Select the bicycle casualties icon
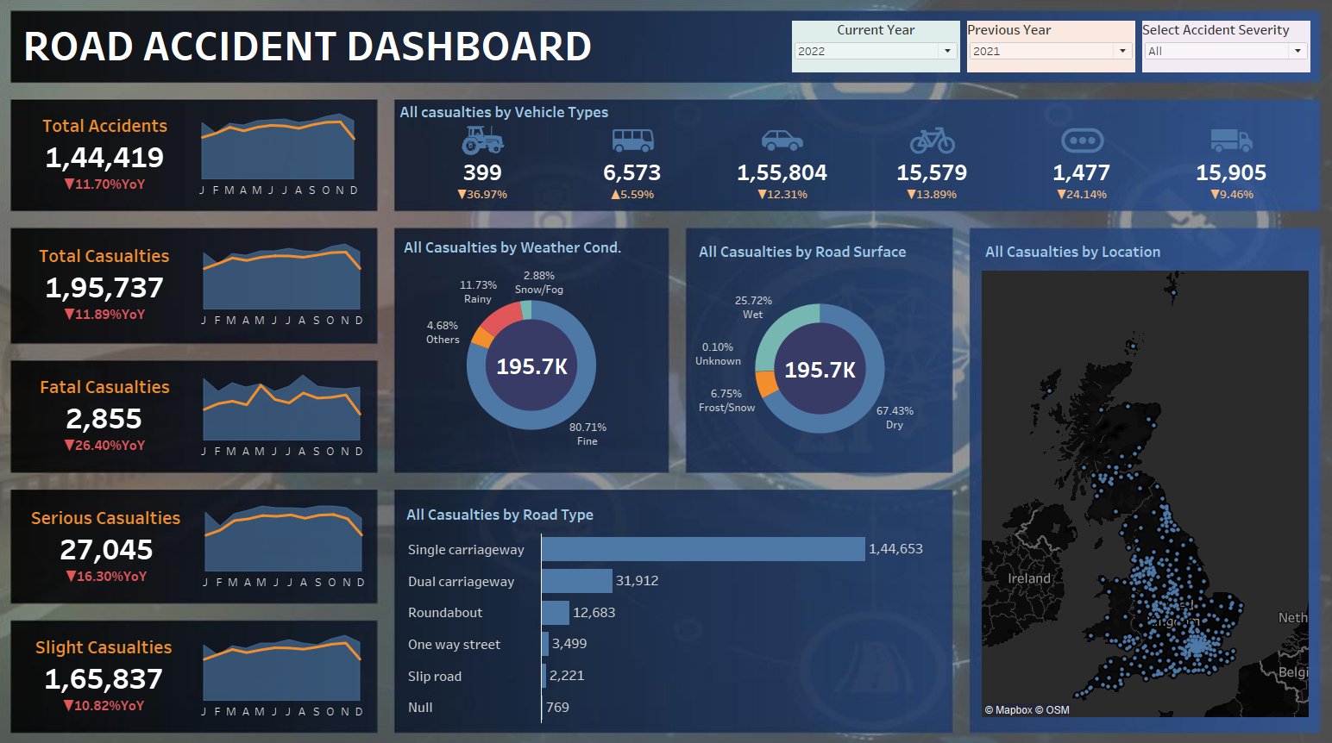Image resolution: width=1332 pixels, height=743 pixels. (x=933, y=140)
